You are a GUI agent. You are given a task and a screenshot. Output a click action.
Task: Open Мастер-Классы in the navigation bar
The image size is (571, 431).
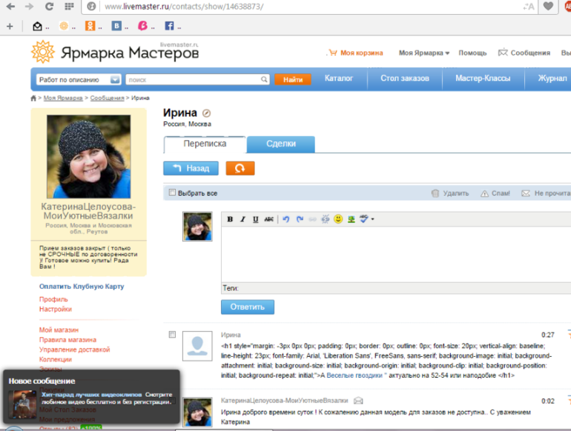[x=483, y=78]
